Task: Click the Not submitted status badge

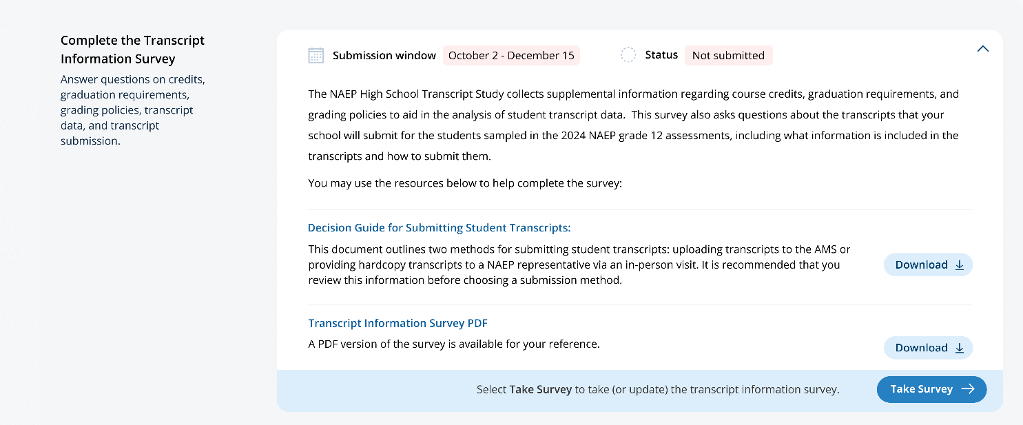Action: (728, 55)
